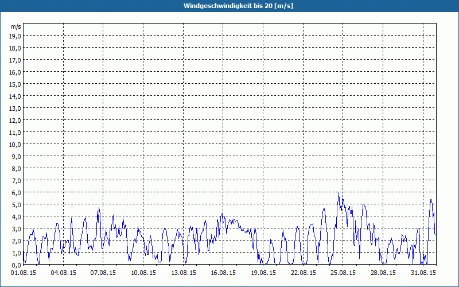Select the 2,0 y-axis value

(18, 241)
